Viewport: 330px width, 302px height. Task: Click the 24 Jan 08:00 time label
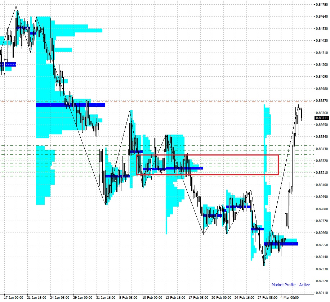[x=59, y=298]
